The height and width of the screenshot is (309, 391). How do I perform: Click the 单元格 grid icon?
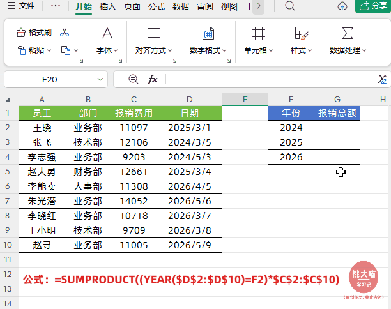258,33
